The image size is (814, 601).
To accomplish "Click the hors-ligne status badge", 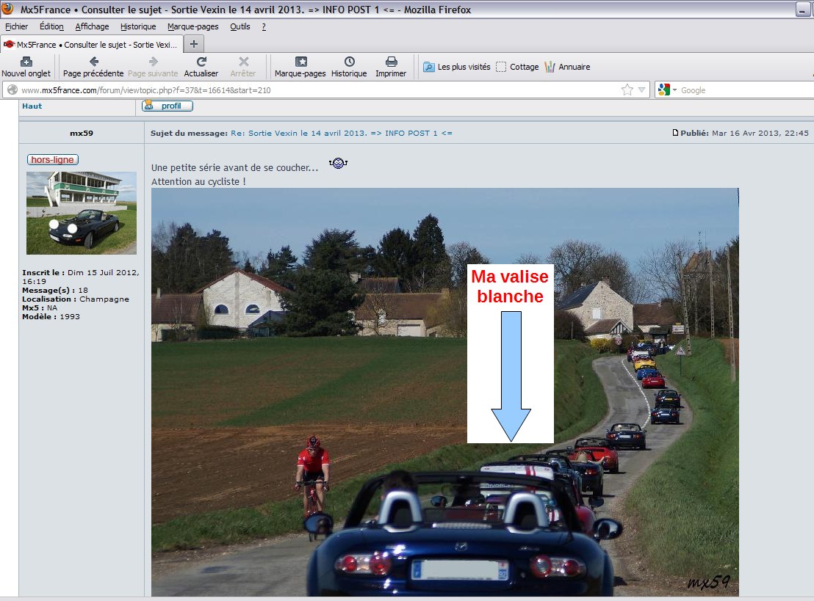I will pos(52,160).
